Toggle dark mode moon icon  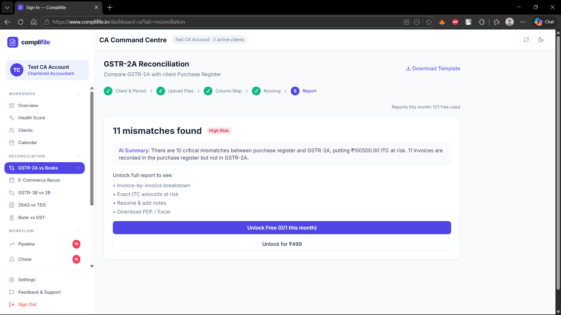tap(541, 40)
